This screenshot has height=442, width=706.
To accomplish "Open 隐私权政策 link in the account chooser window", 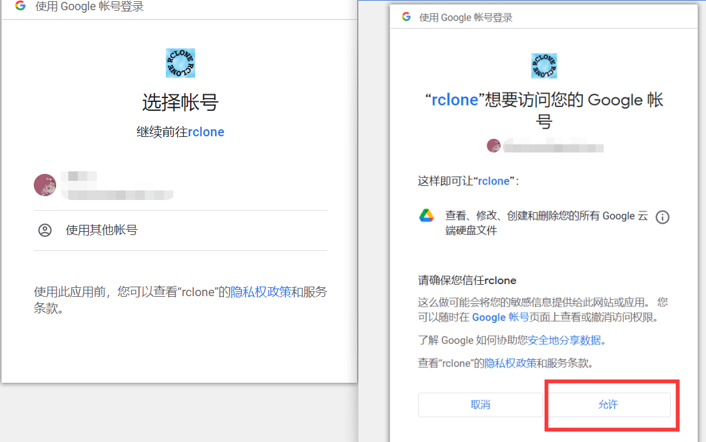I will 261,292.
